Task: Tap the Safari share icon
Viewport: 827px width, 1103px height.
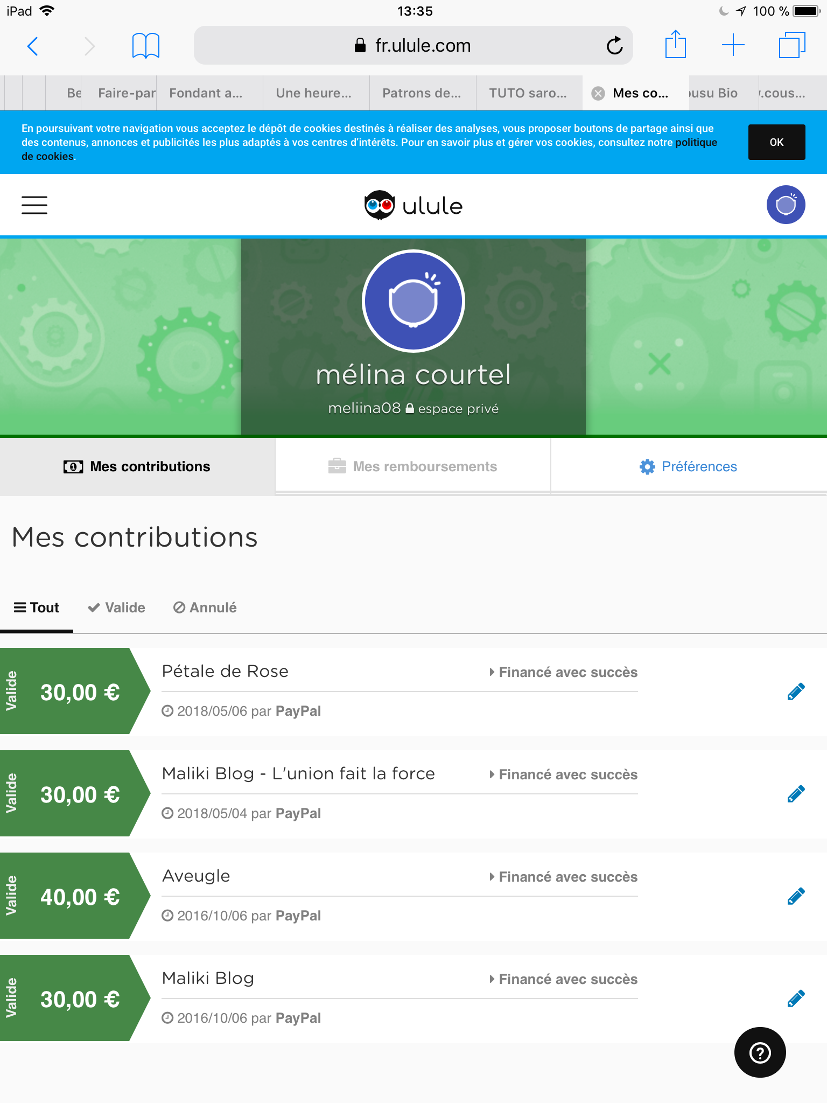Action: (x=675, y=45)
